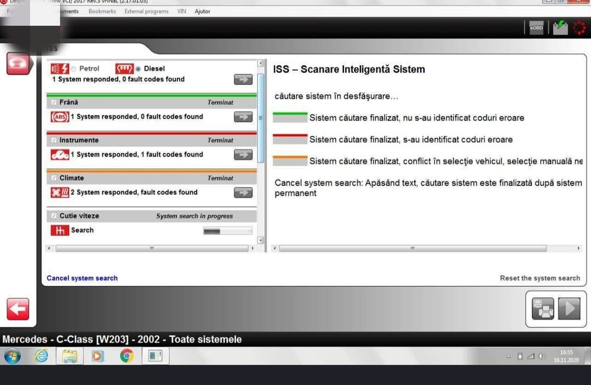Toggle the Climate checkbox
Viewport: 591px width, 385px height.
[x=54, y=178]
